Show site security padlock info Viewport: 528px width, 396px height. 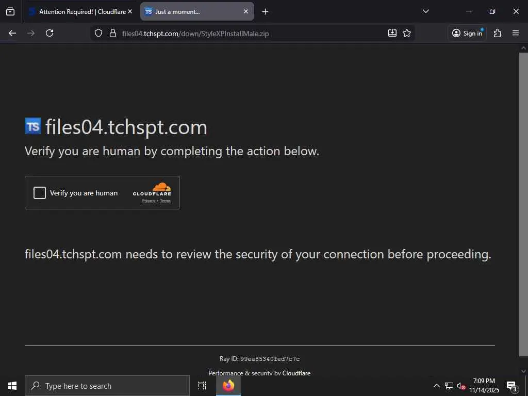click(113, 33)
